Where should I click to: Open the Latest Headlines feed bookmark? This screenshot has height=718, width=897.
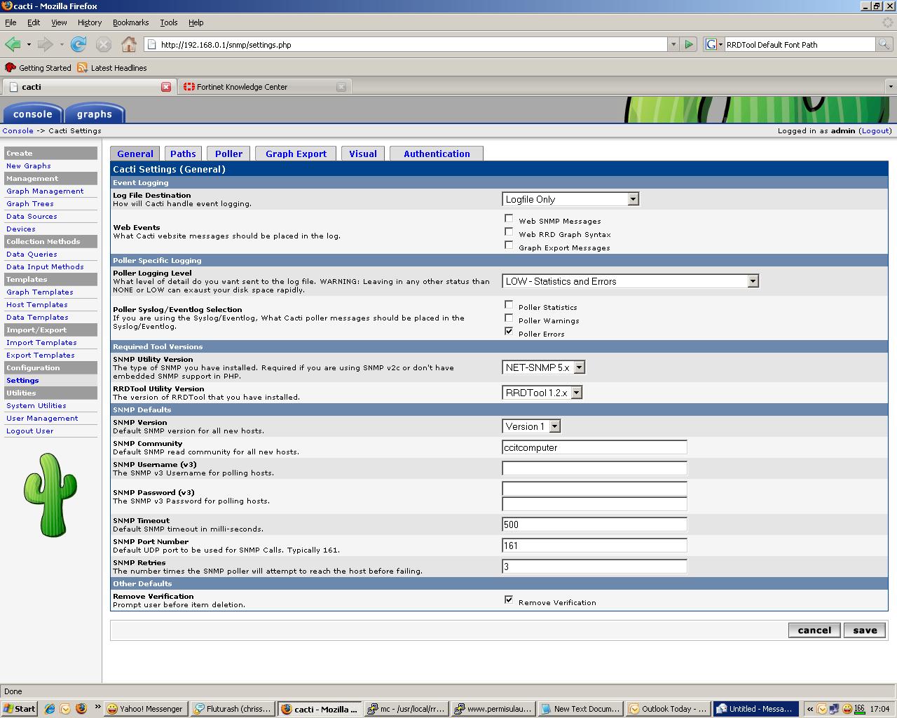click(112, 68)
